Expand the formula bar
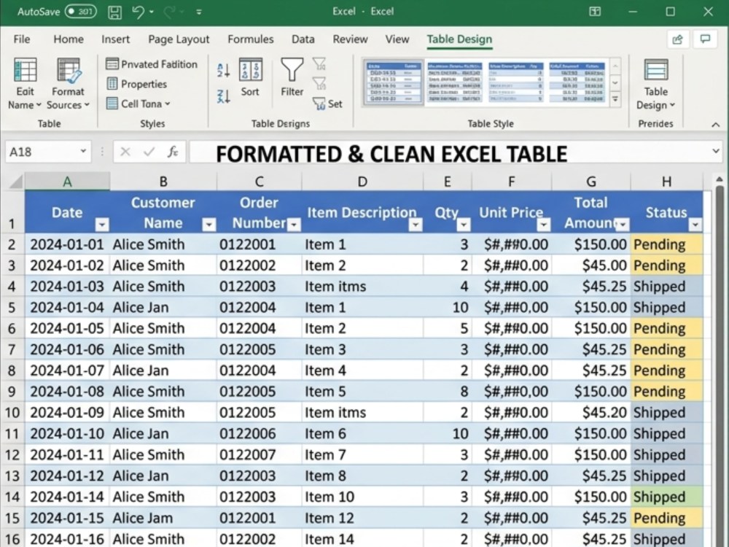 click(716, 151)
